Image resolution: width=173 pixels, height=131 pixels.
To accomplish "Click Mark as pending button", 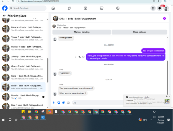I will pyautogui.click(x=82, y=32).
